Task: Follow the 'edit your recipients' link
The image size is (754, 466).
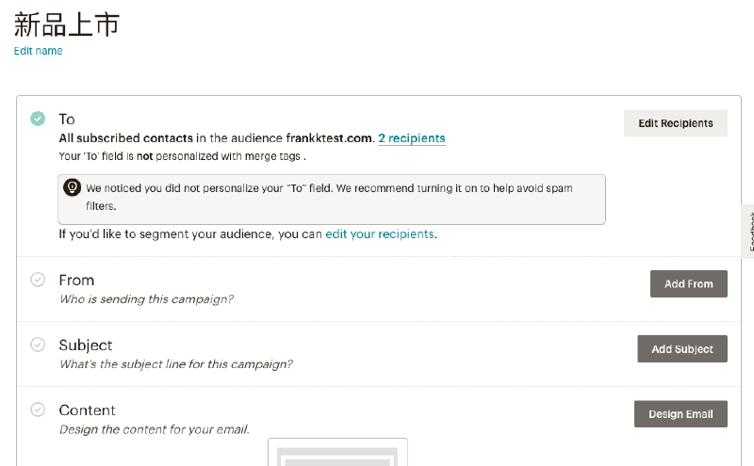Action: pos(380,233)
